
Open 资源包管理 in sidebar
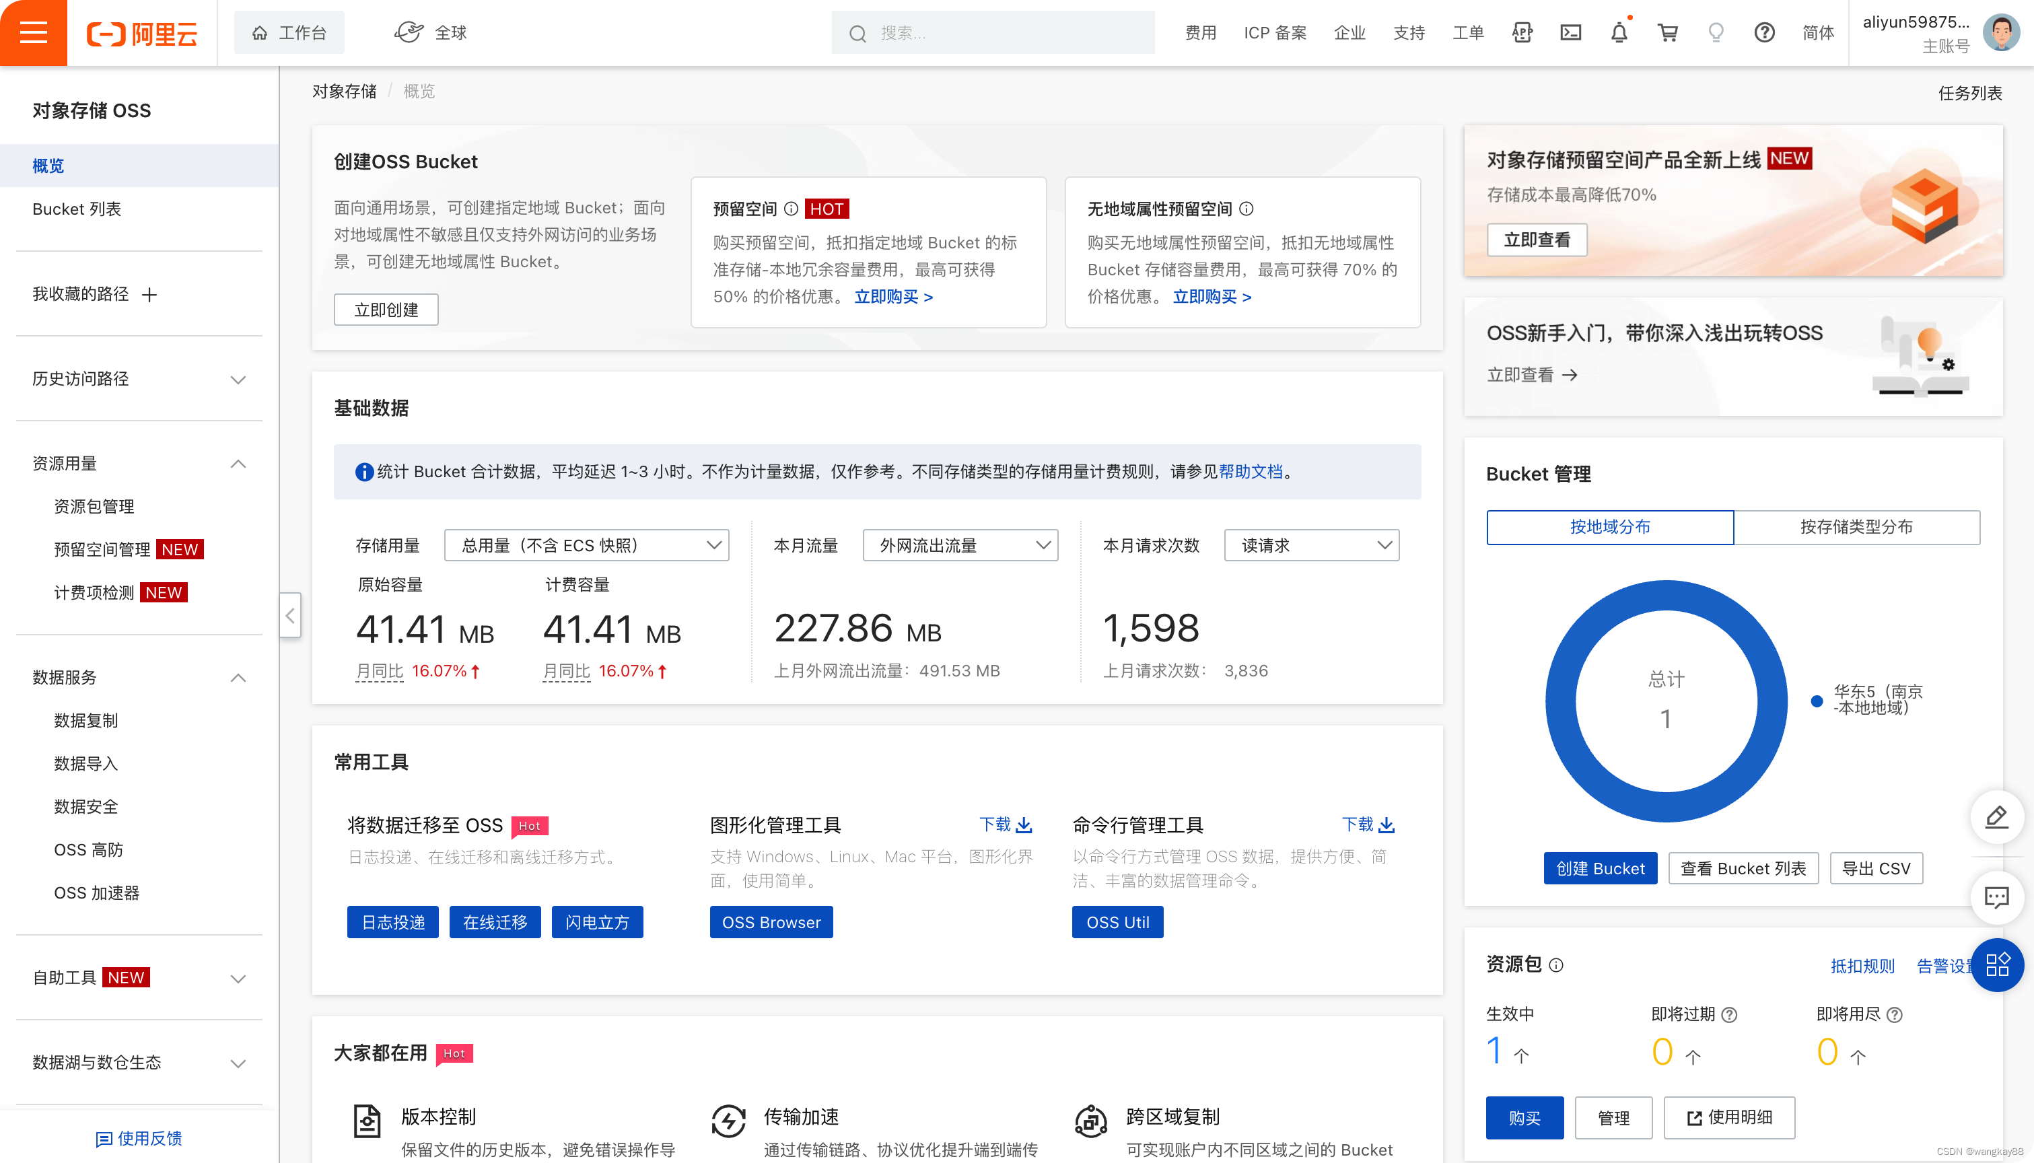point(94,506)
